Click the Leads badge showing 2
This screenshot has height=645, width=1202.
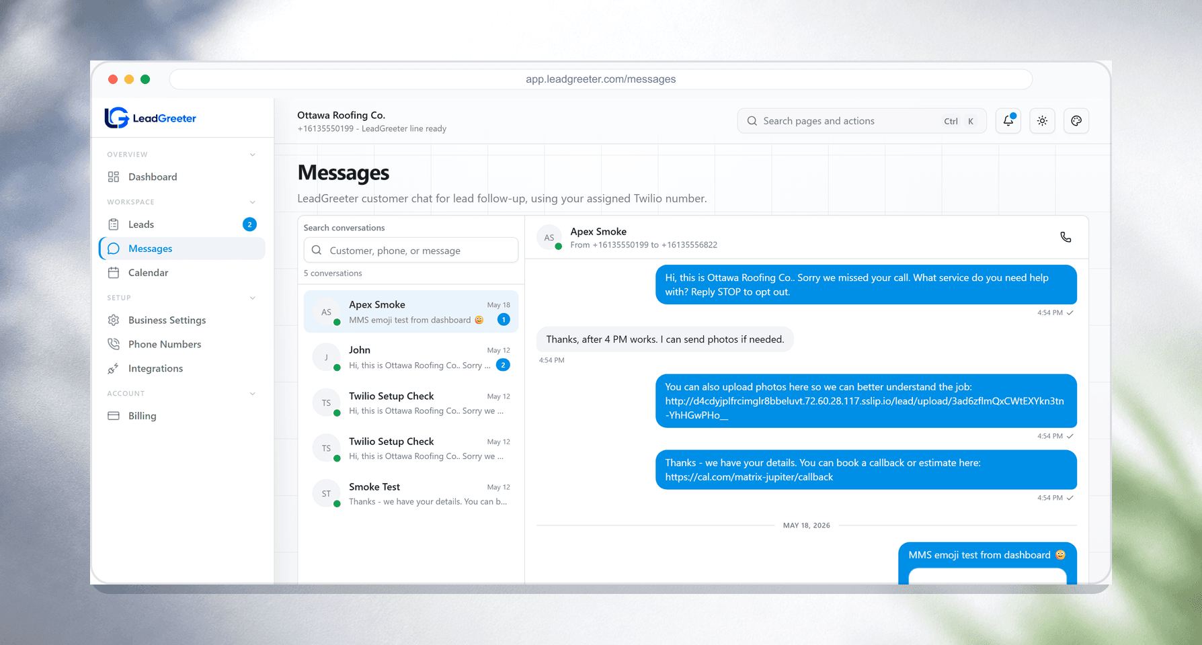point(249,224)
